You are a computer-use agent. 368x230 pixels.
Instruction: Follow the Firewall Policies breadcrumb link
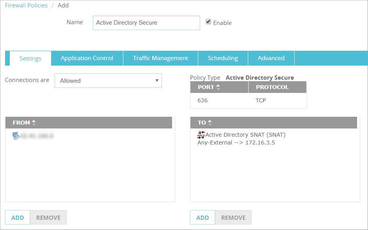click(26, 5)
